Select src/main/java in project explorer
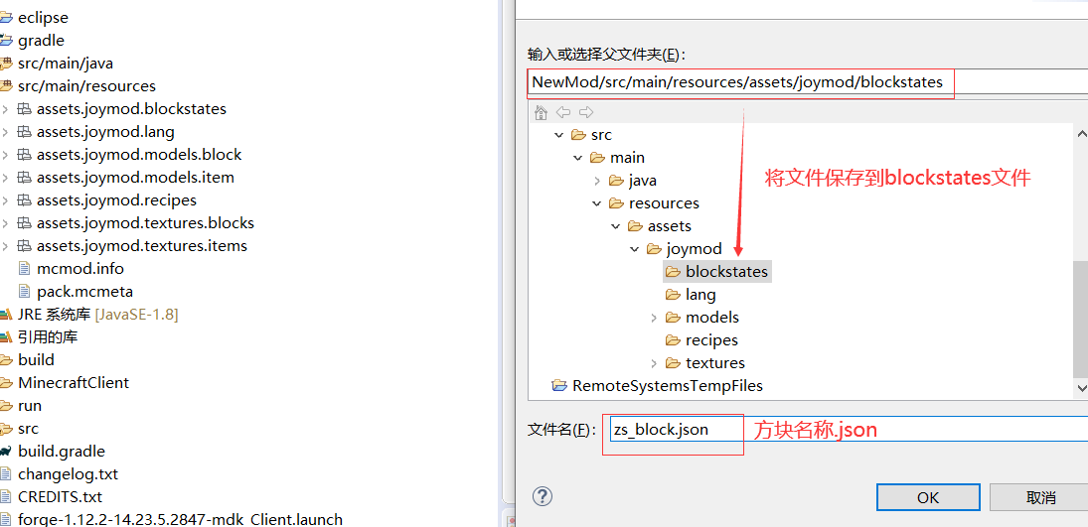The width and height of the screenshot is (1088, 527). coord(66,64)
